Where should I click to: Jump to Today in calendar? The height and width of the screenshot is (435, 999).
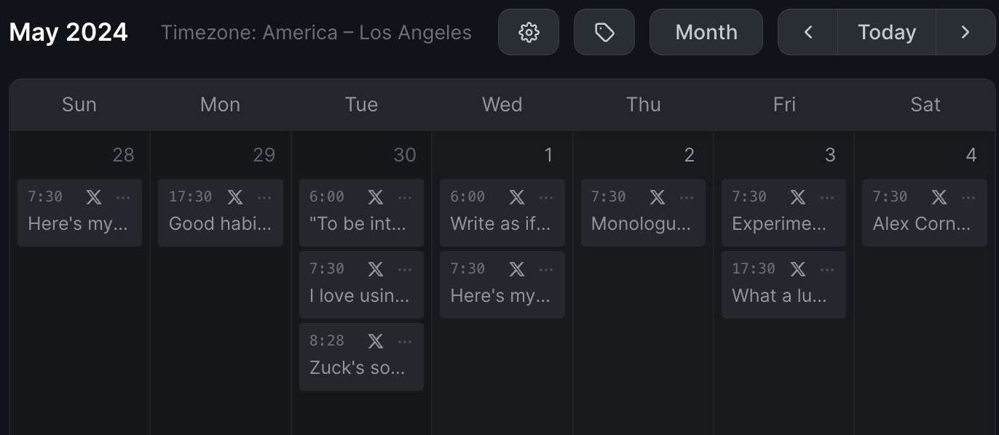[x=887, y=32]
